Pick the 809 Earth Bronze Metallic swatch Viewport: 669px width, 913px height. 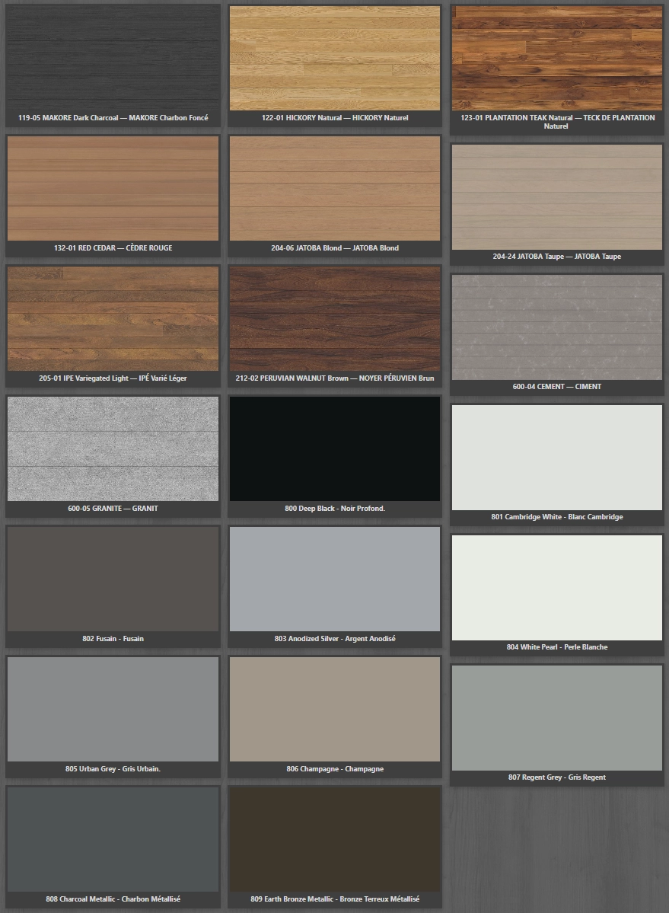(x=334, y=838)
